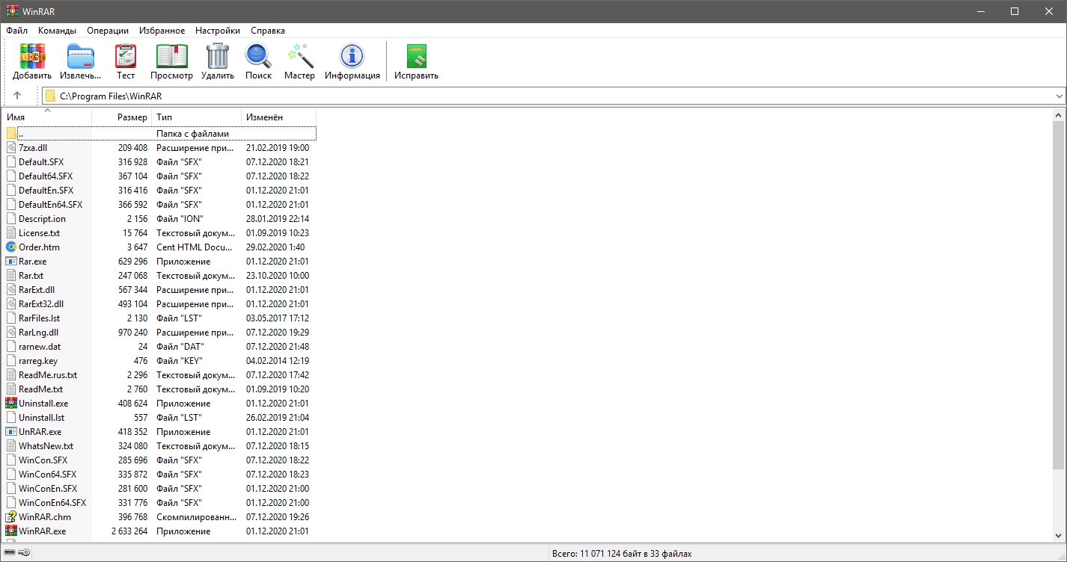
Task: Select the Default64.SFX file
Action: click(46, 176)
